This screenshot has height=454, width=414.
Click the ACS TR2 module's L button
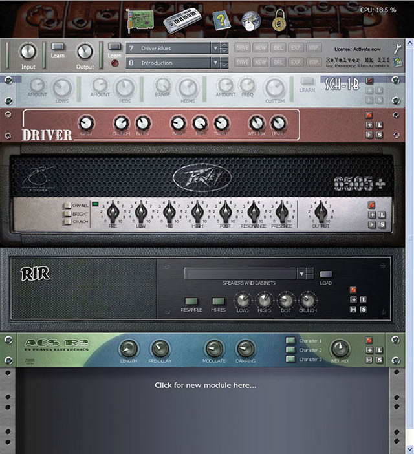tap(378, 350)
